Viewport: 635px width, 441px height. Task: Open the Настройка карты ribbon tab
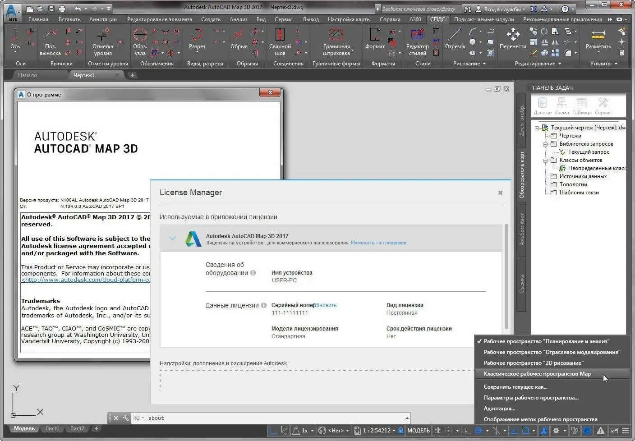[x=349, y=19]
